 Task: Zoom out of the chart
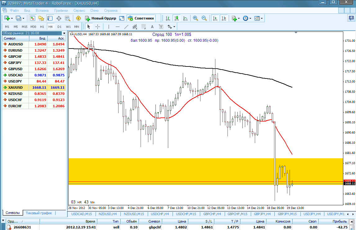click(x=204, y=18)
